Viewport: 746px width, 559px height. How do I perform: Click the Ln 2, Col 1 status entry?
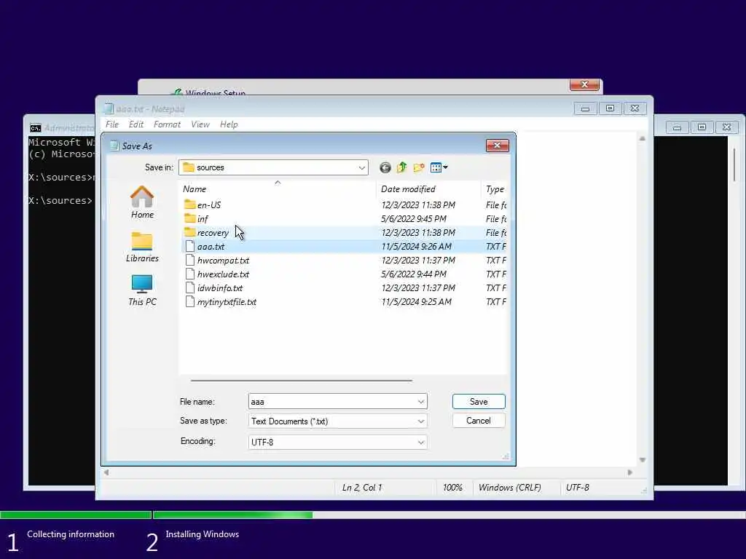coord(362,488)
